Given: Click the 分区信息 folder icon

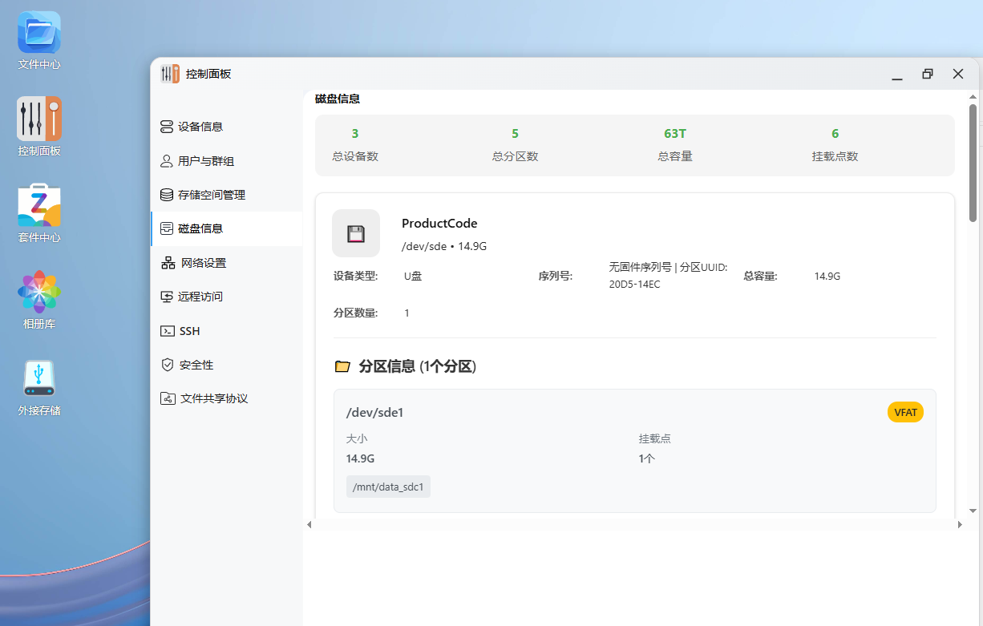Looking at the screenshot, I should tap(342, 366).
